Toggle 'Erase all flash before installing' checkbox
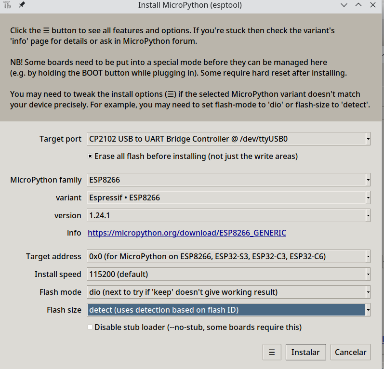 click(90, 156)
